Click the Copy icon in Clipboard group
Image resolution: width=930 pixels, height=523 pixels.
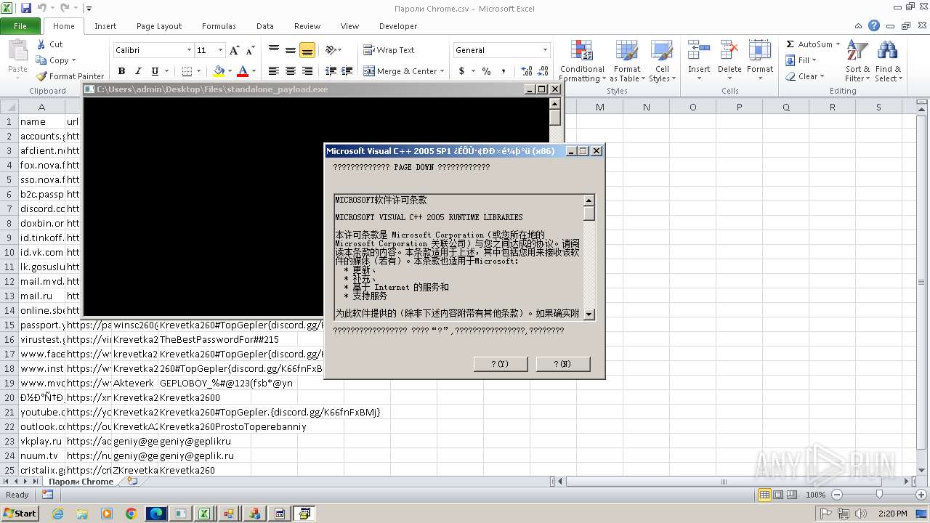pyautogui.click(x=41, y=60)
